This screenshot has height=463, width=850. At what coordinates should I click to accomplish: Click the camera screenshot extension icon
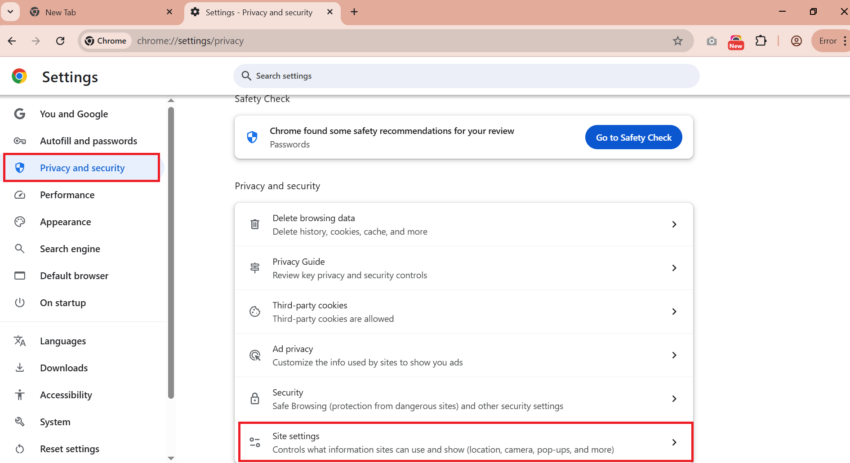coord(712,41)
